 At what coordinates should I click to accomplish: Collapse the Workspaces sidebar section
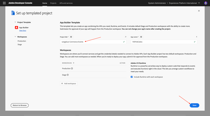pyautogui.click(x=15, y=37)
